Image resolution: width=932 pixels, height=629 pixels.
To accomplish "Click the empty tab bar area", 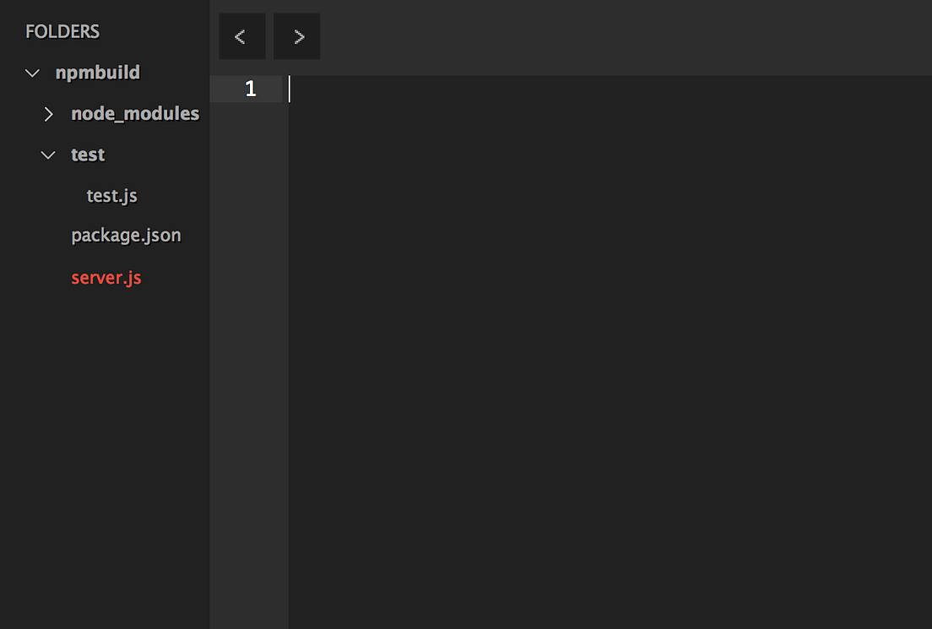I will pyautogui.click(x=591, y=36).
